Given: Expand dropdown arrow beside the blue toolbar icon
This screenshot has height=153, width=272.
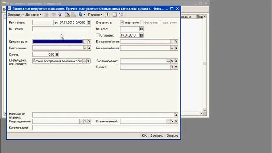Looking at the screenshot, I should tap(84, 15).
